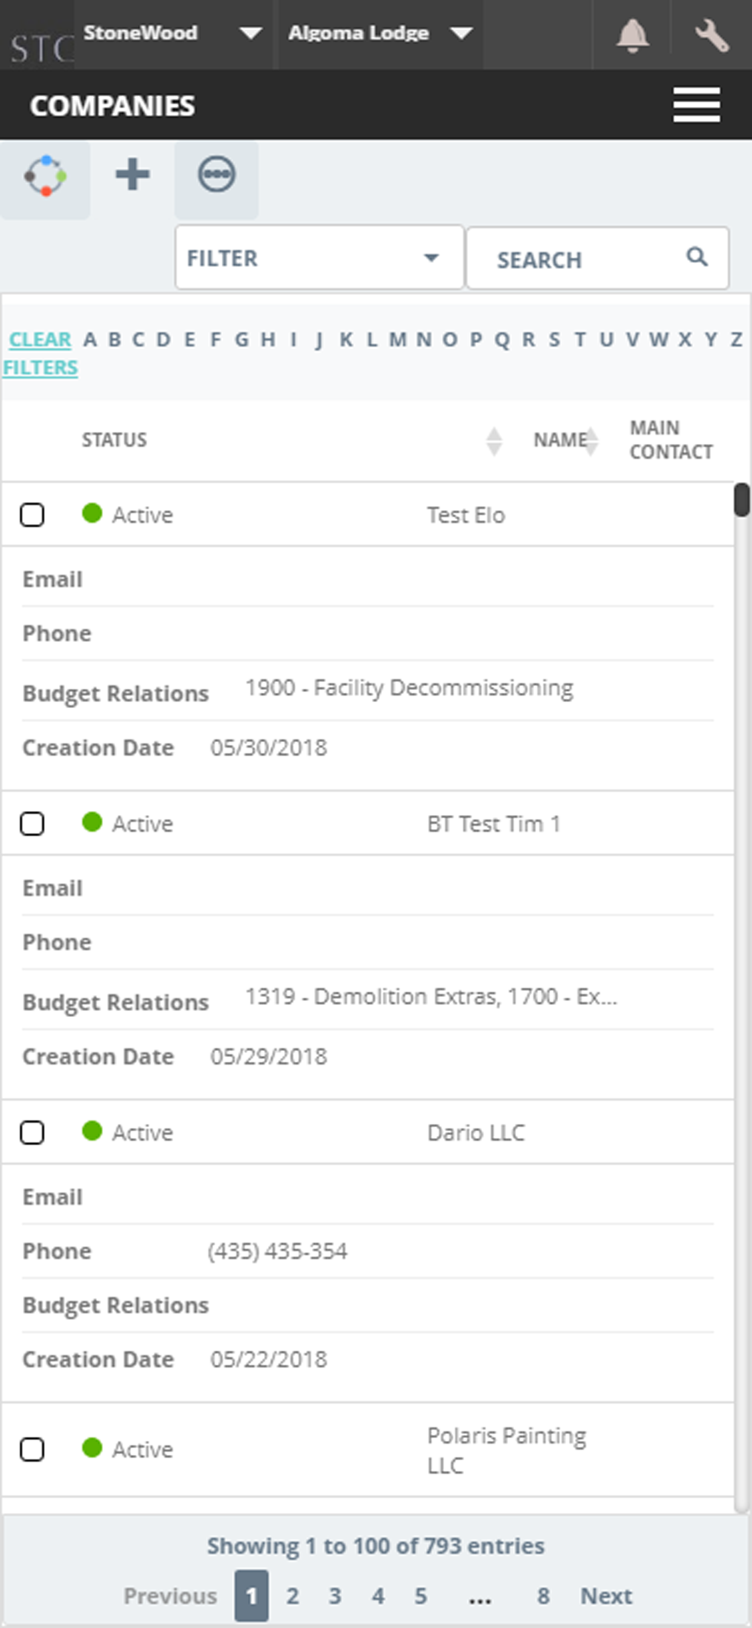
Task: Open the notifications bell icon
Action: 632,35
